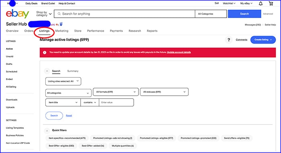Click Update account details link
The image size is (281, 153).
click(x=179, y=52)
